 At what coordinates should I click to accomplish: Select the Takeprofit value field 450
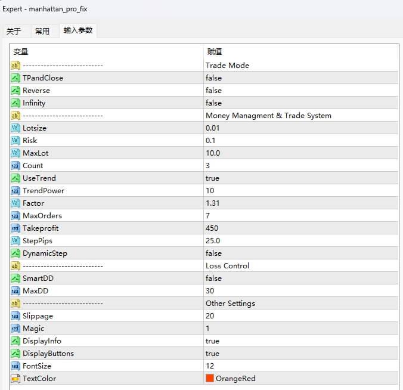212,228
